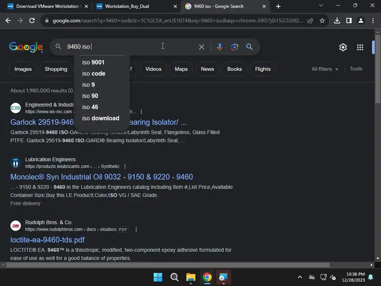Open Windows Start menu
The image size is (381, 286).
(x=158, y=277)
